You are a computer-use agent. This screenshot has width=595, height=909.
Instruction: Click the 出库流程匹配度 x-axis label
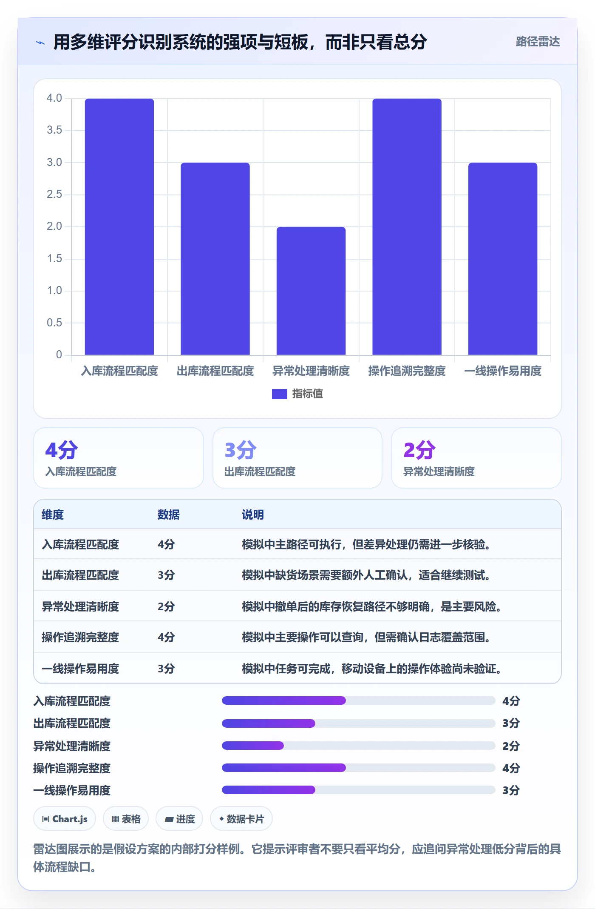[215, 371]
